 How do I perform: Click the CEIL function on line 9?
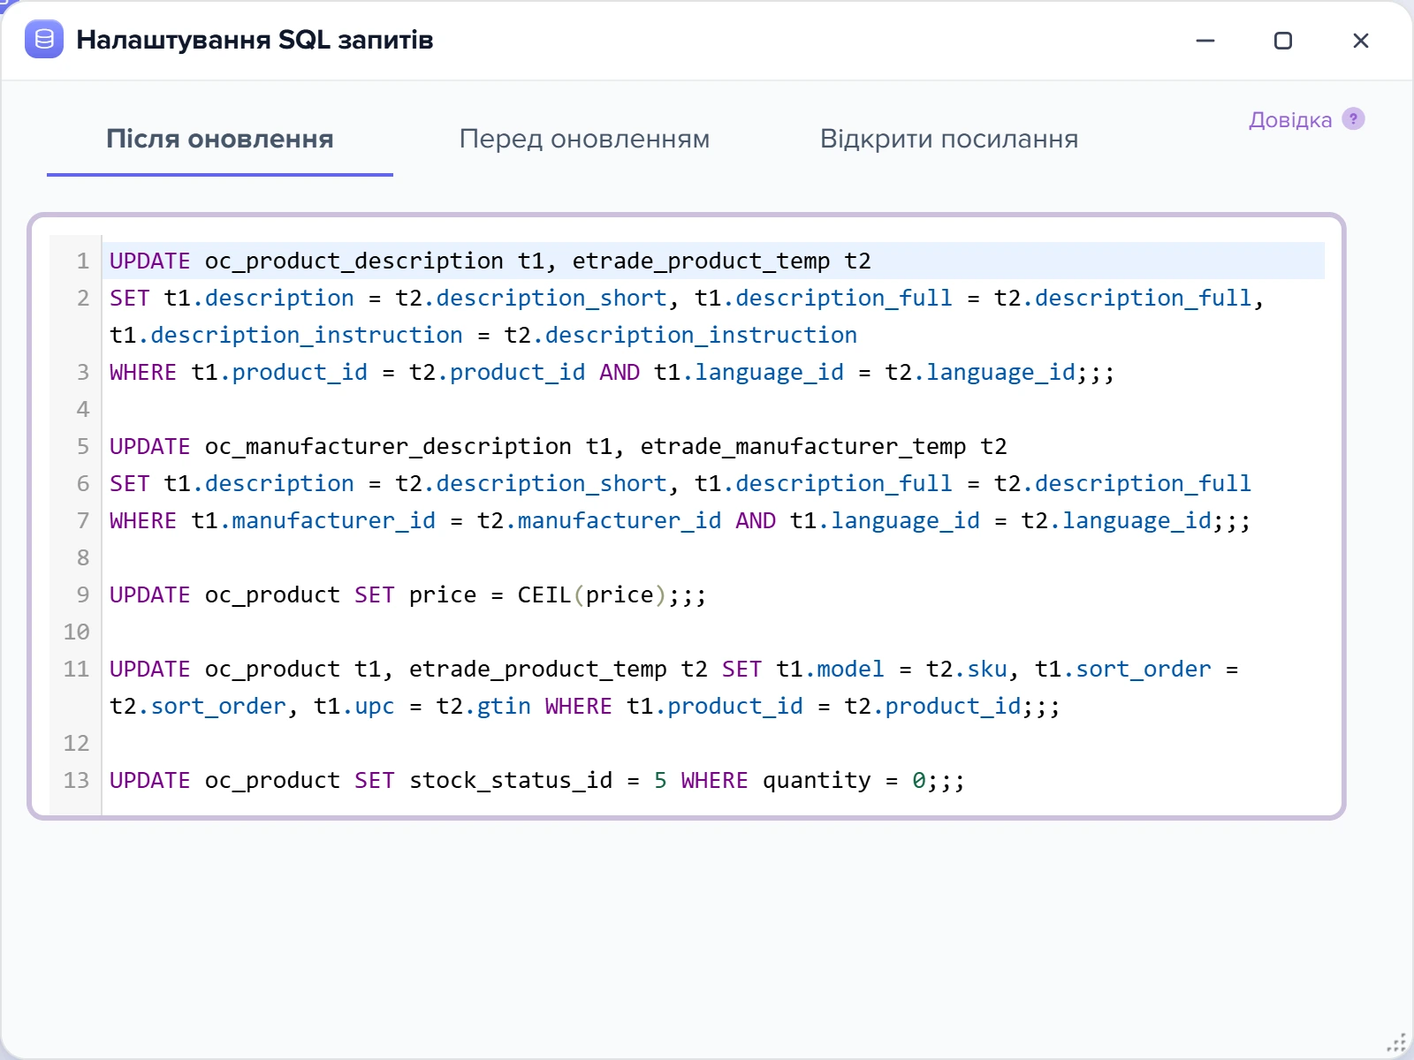click(x=544, y=594)
